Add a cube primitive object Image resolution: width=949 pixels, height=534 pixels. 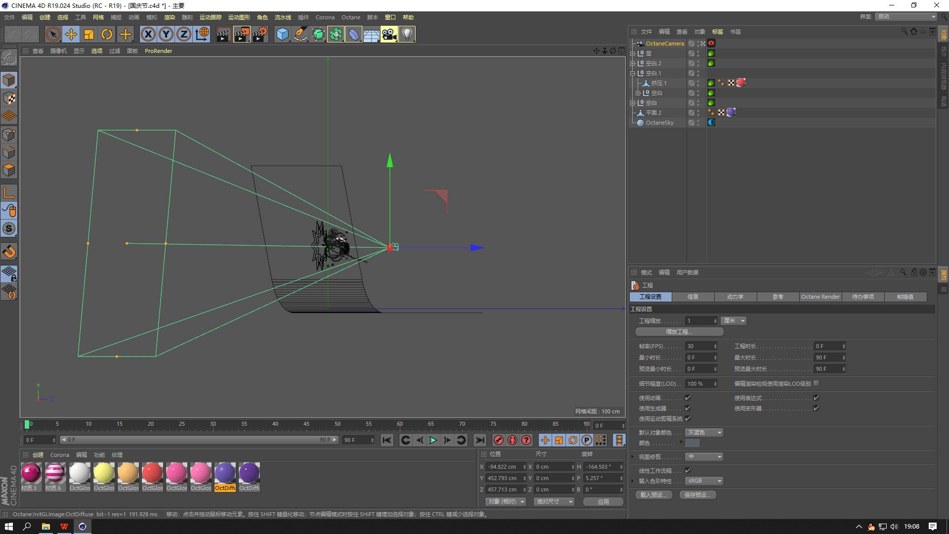click(x=282, y=34)
